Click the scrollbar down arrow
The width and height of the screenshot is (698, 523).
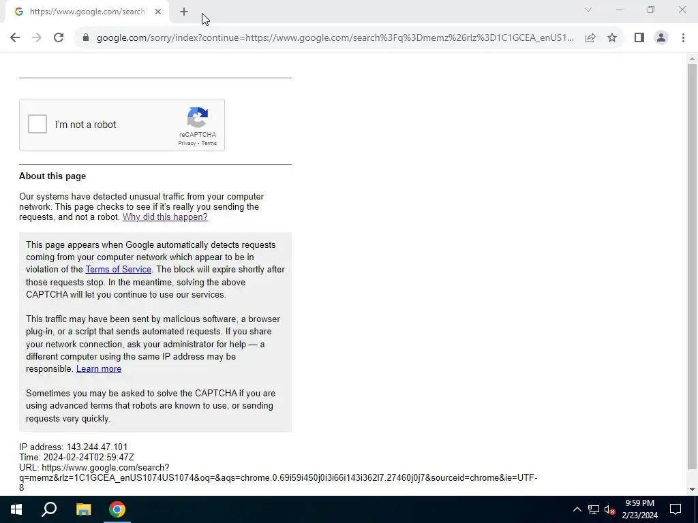[x=692, y=490]
